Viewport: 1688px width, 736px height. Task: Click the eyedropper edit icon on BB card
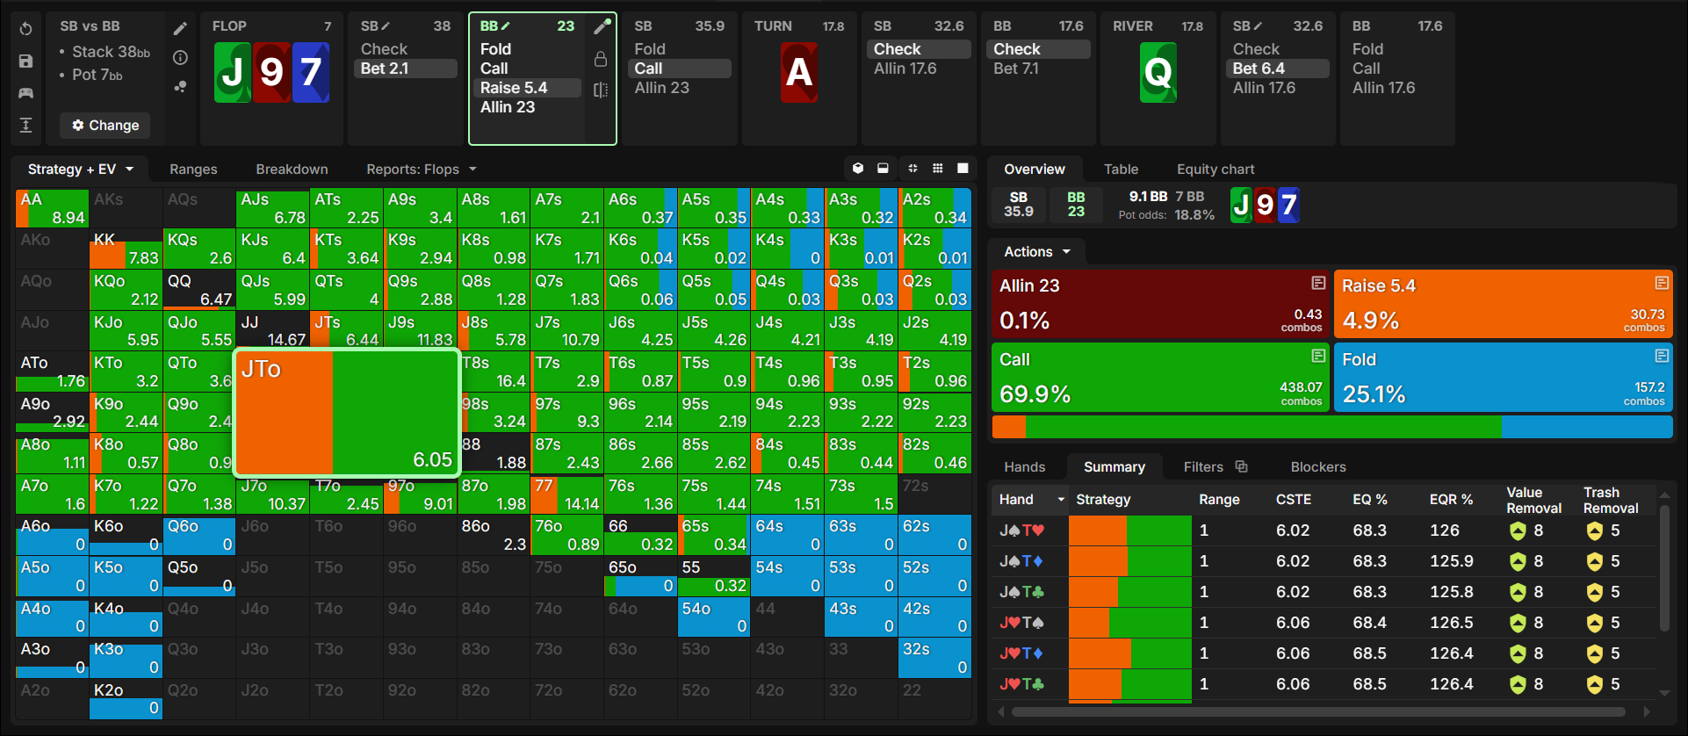tap(602, 26)
